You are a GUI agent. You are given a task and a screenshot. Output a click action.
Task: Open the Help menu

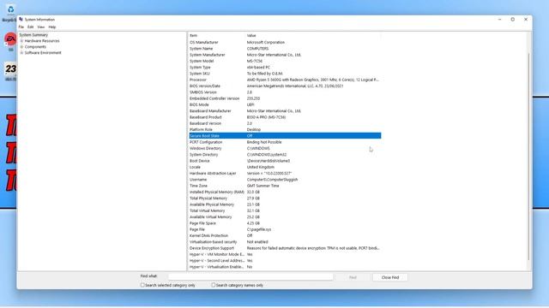52,27
